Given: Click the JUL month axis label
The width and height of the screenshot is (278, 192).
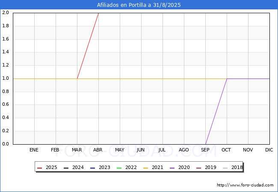Looking at the screenshot, I should coord(162,150).
